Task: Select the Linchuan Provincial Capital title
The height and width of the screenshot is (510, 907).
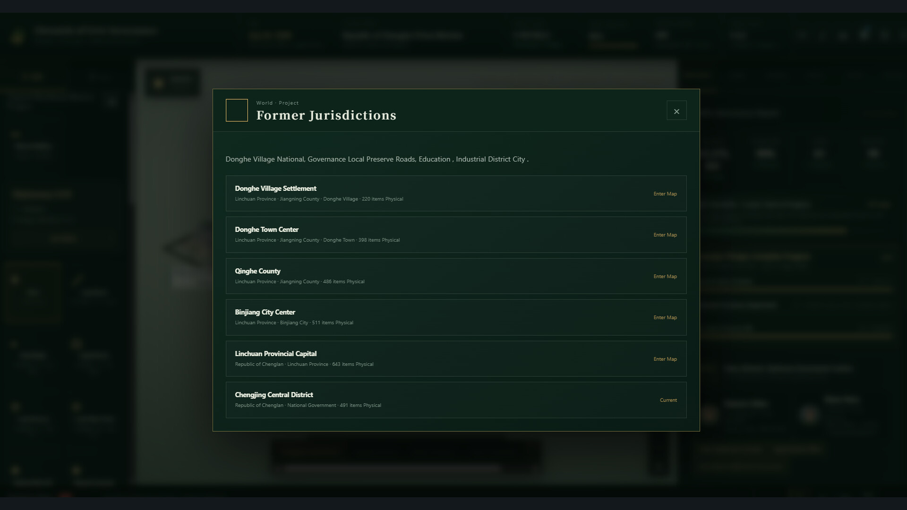Action: 275,354
